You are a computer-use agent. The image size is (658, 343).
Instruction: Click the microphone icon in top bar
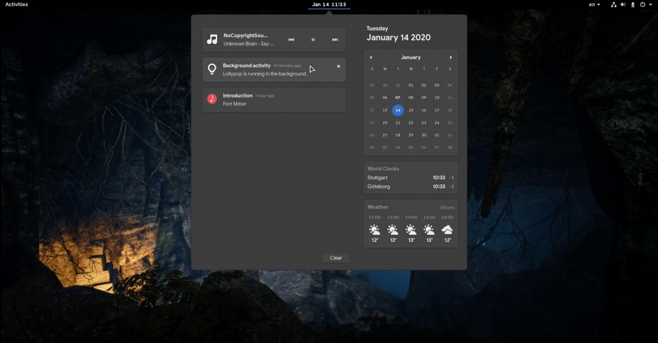pyautogui.click(x=632, y=5)
